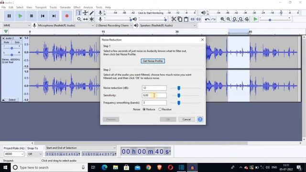This screenshot has width=306, height=172.
Task: Open the Effect menu
Action: [x=77, y=7]
